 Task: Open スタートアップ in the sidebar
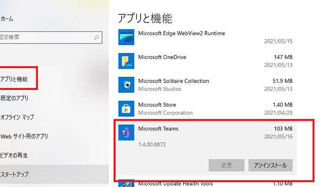click(14, 175)
